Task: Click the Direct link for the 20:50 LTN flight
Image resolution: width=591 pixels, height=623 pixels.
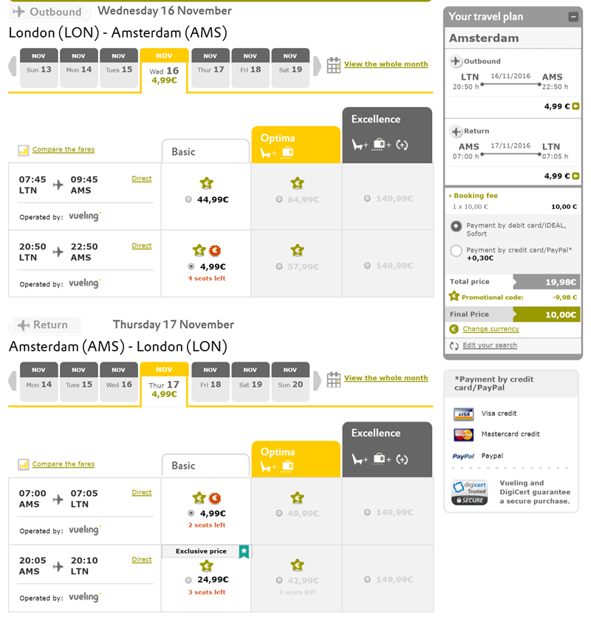Action: (x=142, y=246)
